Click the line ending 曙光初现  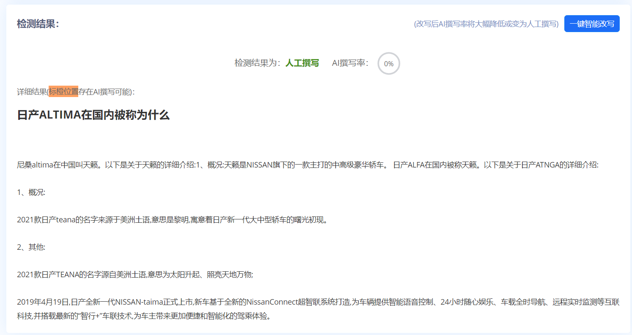[x=173, y=220]
